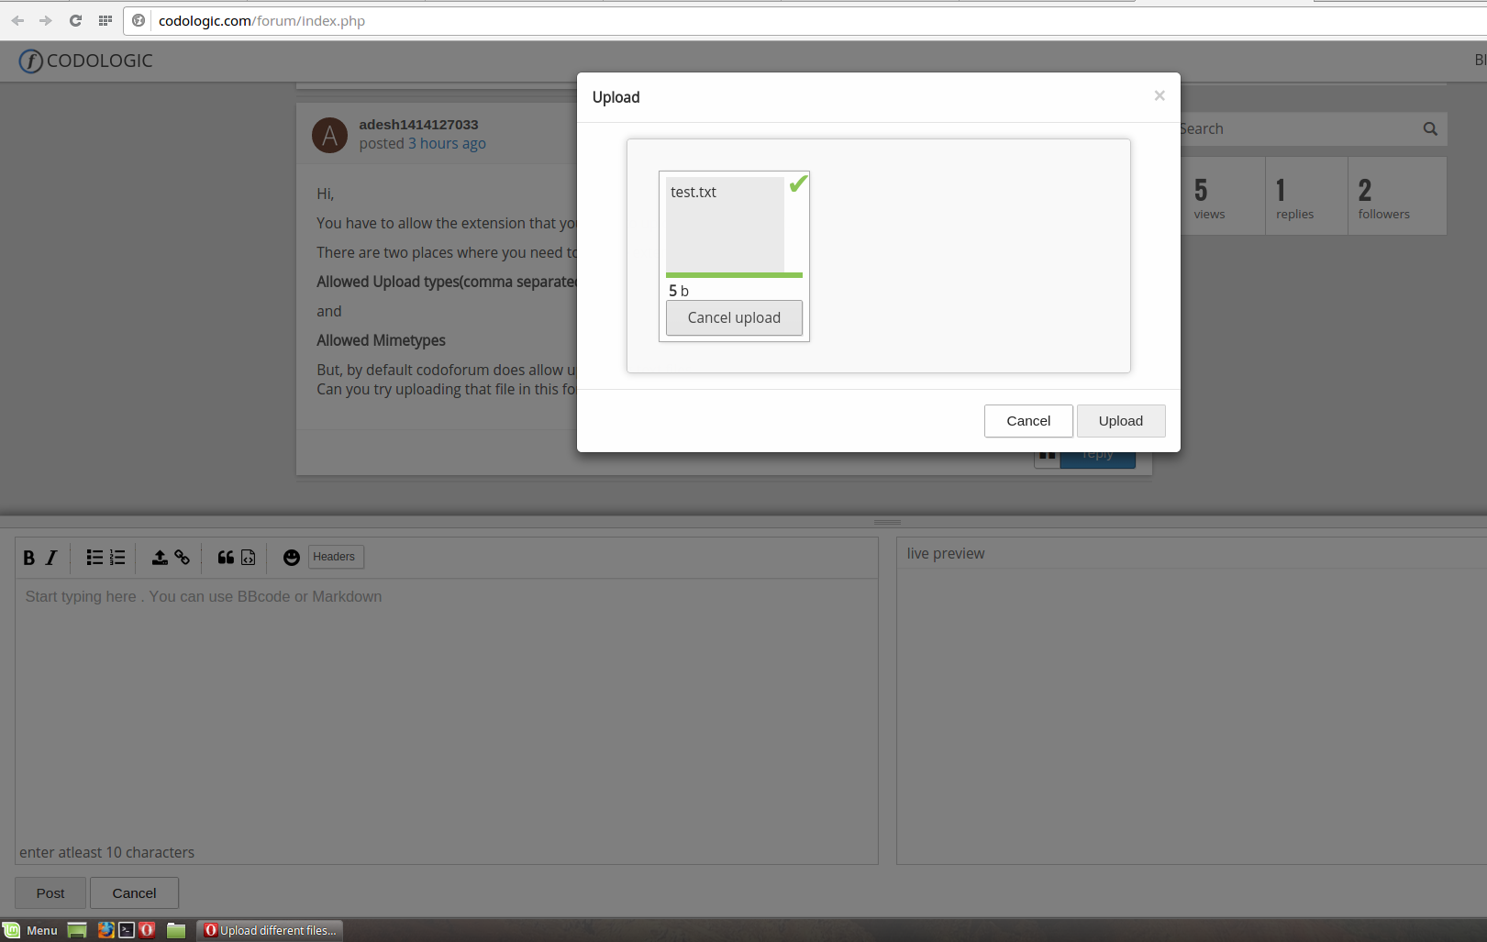Close the Upload dialog with X
The width and height of the screenshot is (1487, 942).
(x=1160, y=96)
